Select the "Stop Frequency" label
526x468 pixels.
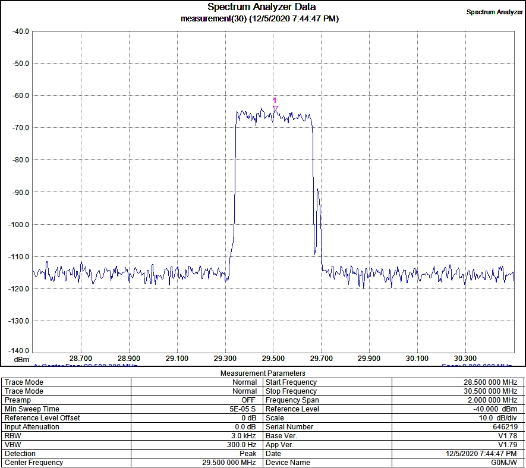[x=291, y=391]
